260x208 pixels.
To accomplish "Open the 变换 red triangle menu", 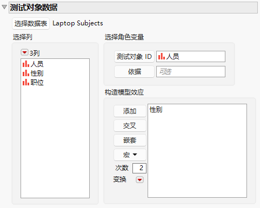I will 139,180.
